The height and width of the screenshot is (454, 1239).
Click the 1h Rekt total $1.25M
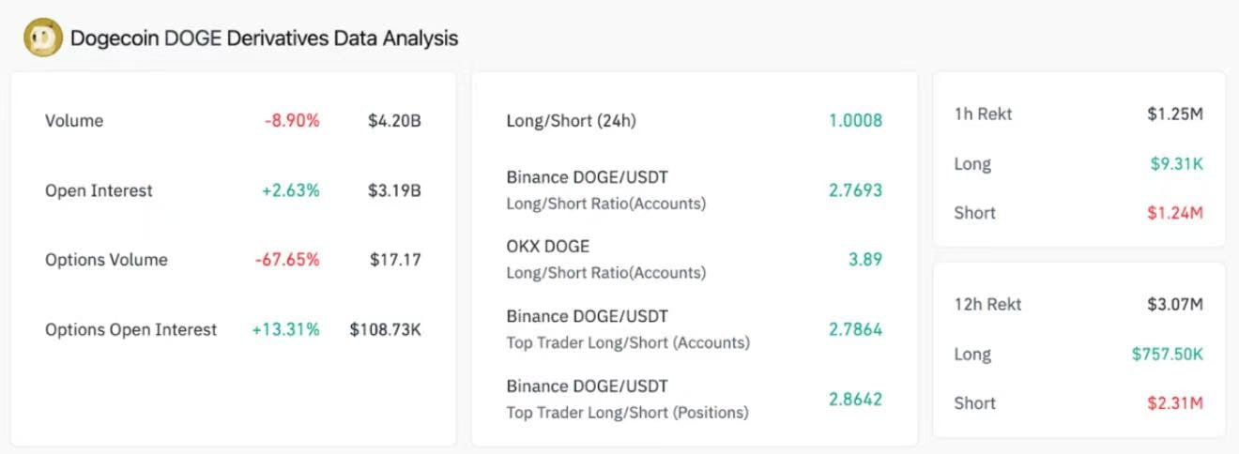[x=1175, y=114]
